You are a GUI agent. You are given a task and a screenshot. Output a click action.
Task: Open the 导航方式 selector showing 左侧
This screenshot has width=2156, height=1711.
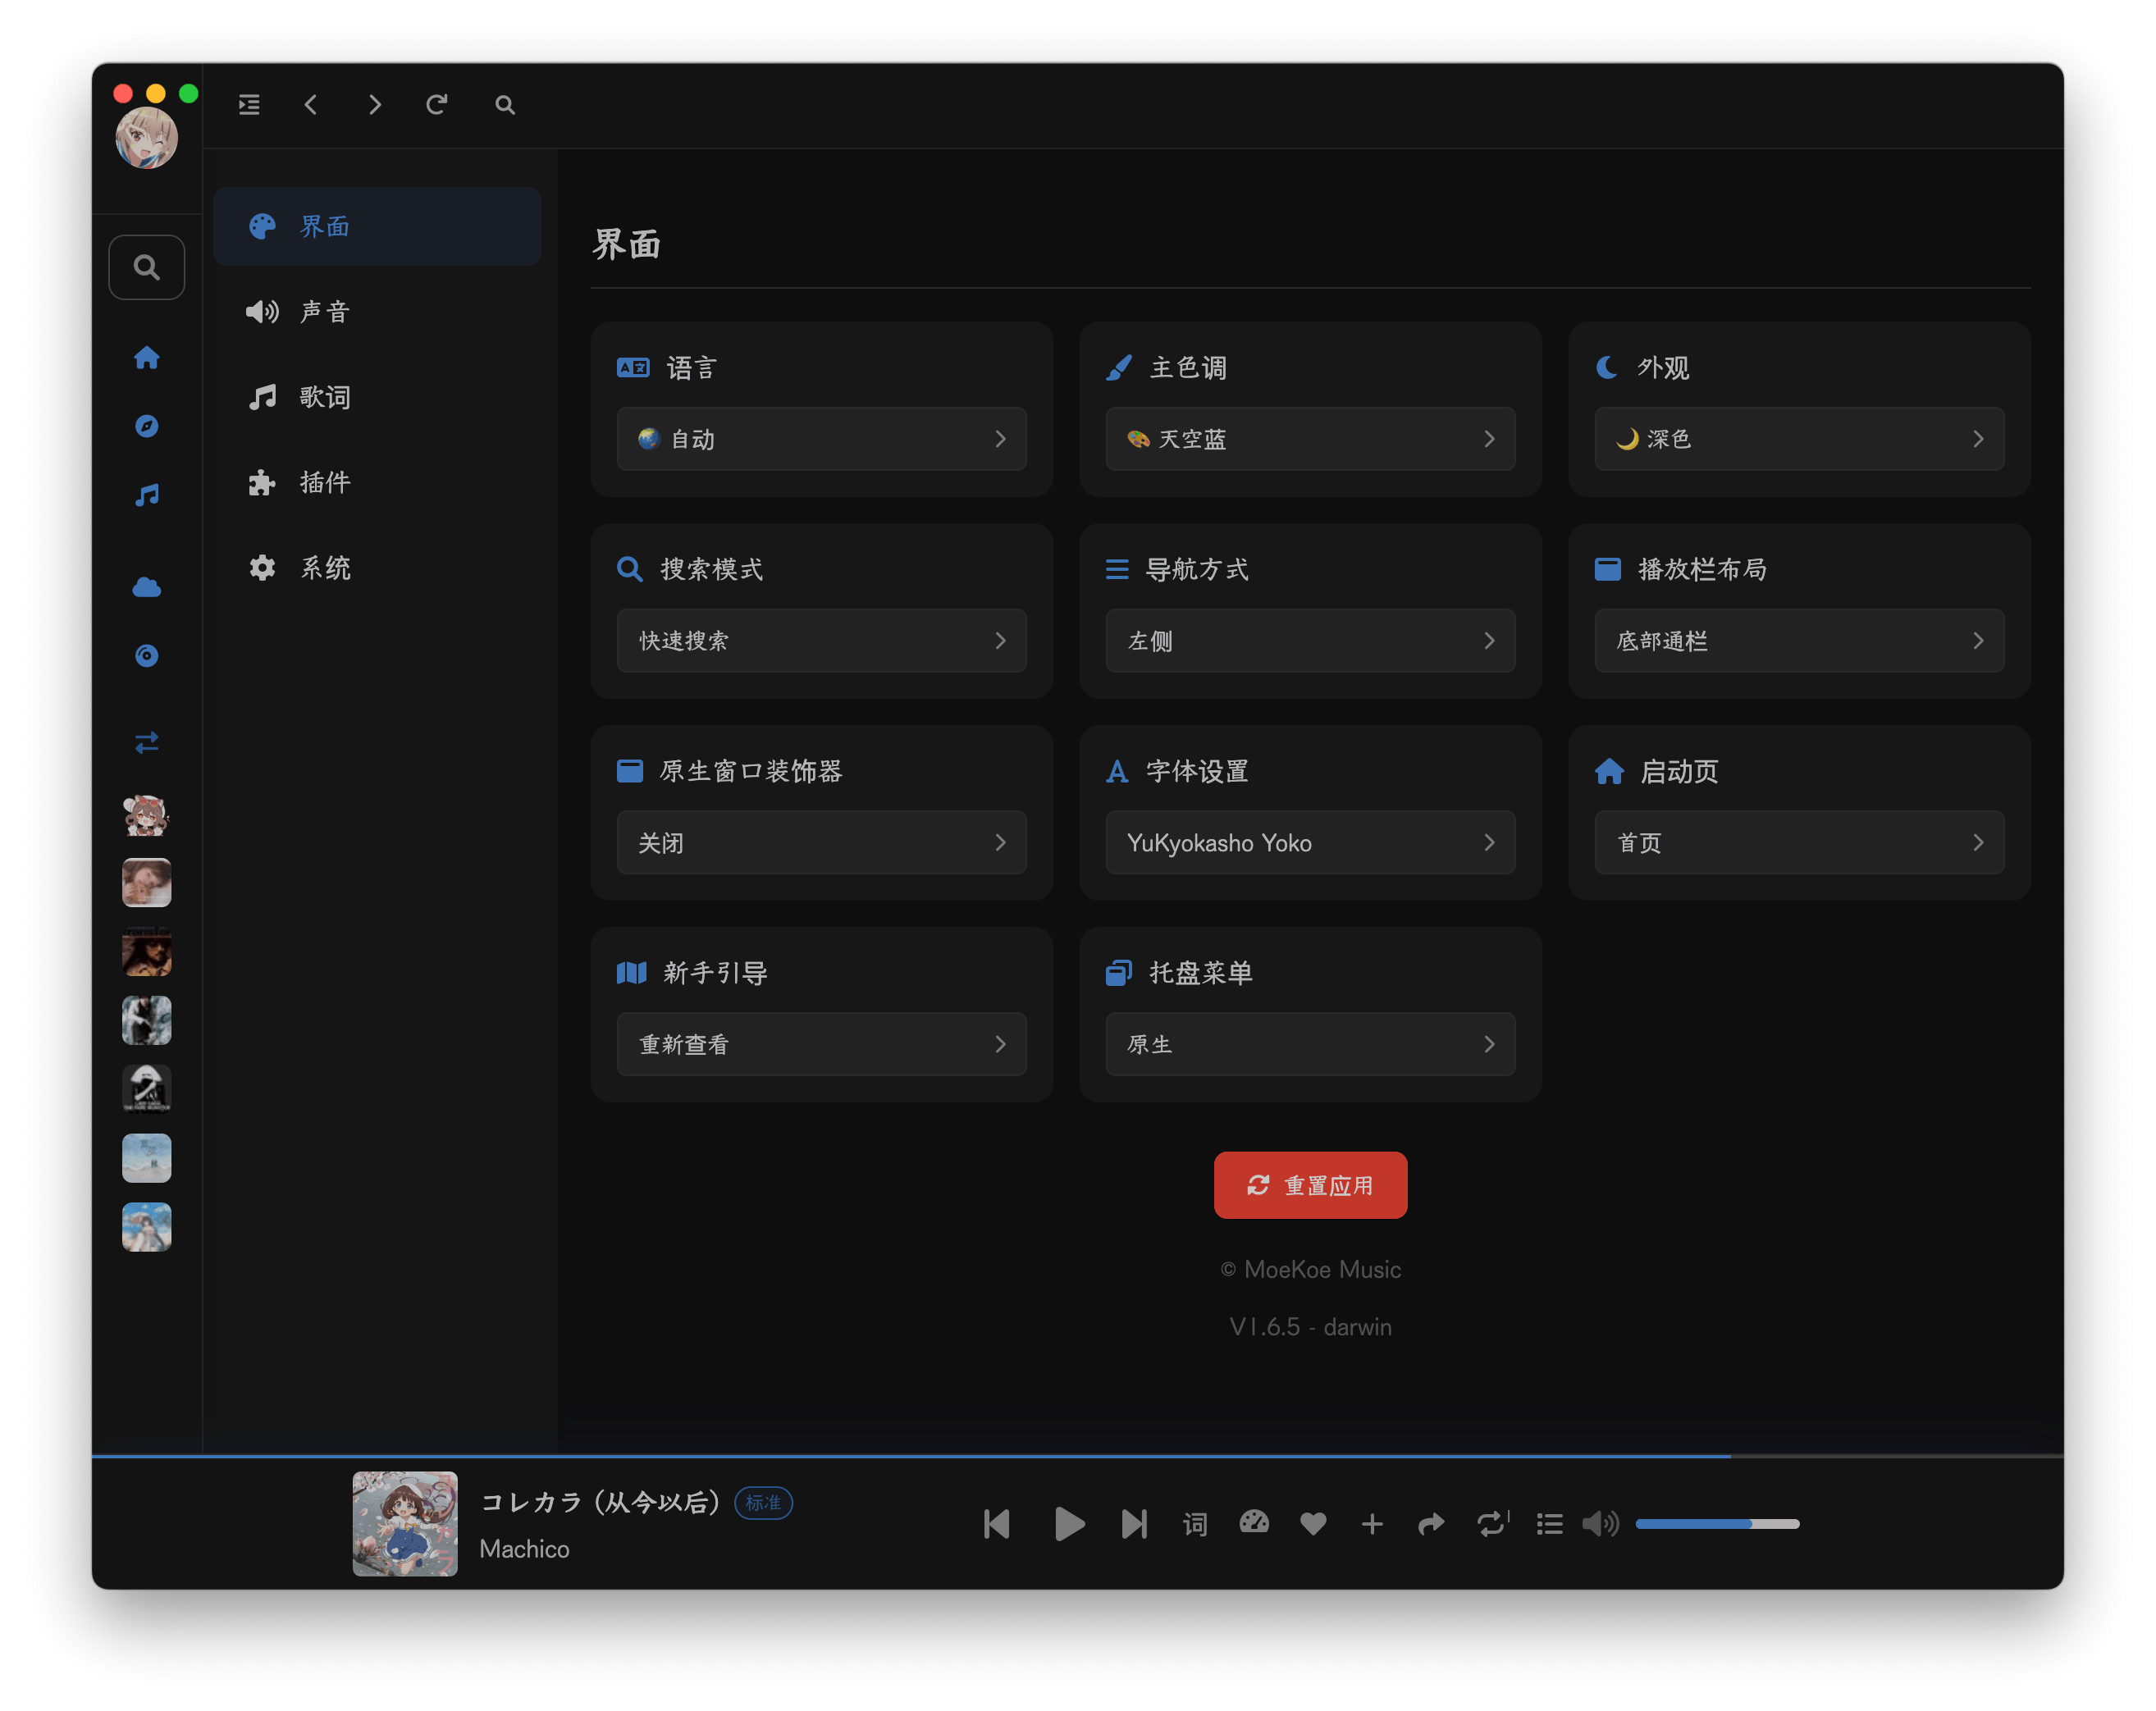tap(1310, 641)
